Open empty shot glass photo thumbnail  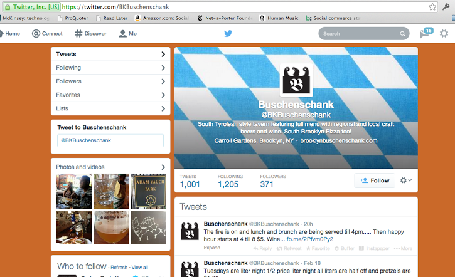click(x=112, y=191)
